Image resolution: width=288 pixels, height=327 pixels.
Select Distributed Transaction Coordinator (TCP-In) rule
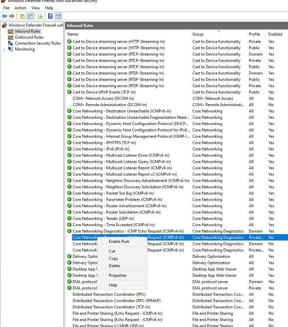(x=111, y=307)
